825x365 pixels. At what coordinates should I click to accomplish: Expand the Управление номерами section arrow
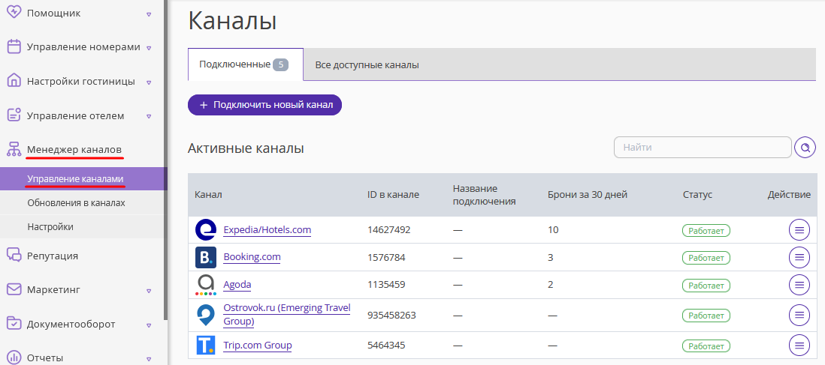pyautogui.click(x=149, y=48)
